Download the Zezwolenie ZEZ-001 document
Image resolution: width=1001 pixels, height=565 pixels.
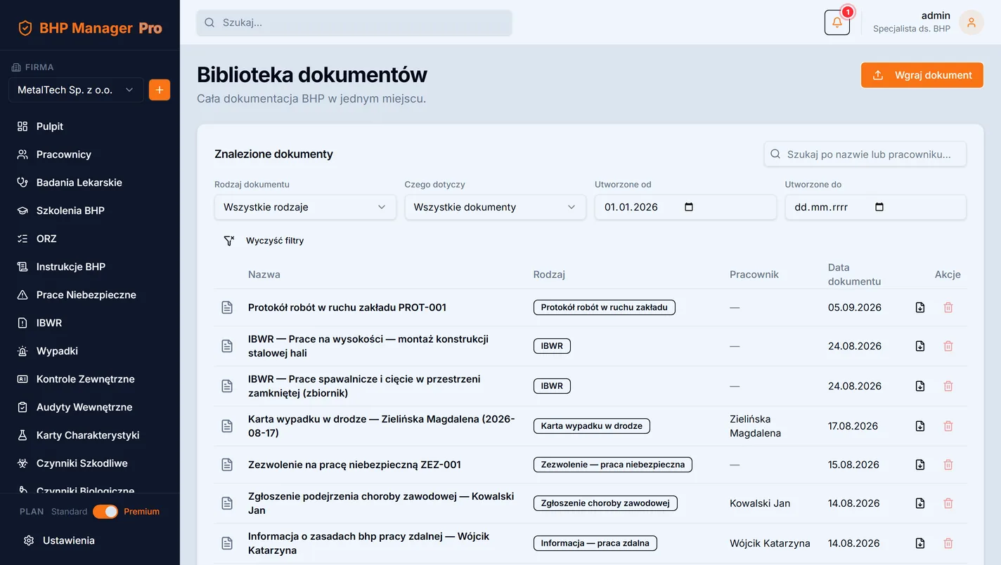tap(920, 465)
